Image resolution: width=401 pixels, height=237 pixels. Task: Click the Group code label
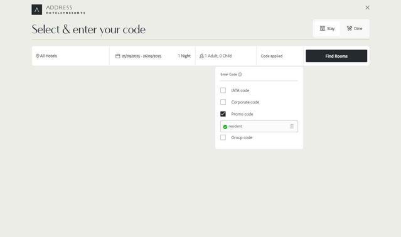[x=242, y=137]
